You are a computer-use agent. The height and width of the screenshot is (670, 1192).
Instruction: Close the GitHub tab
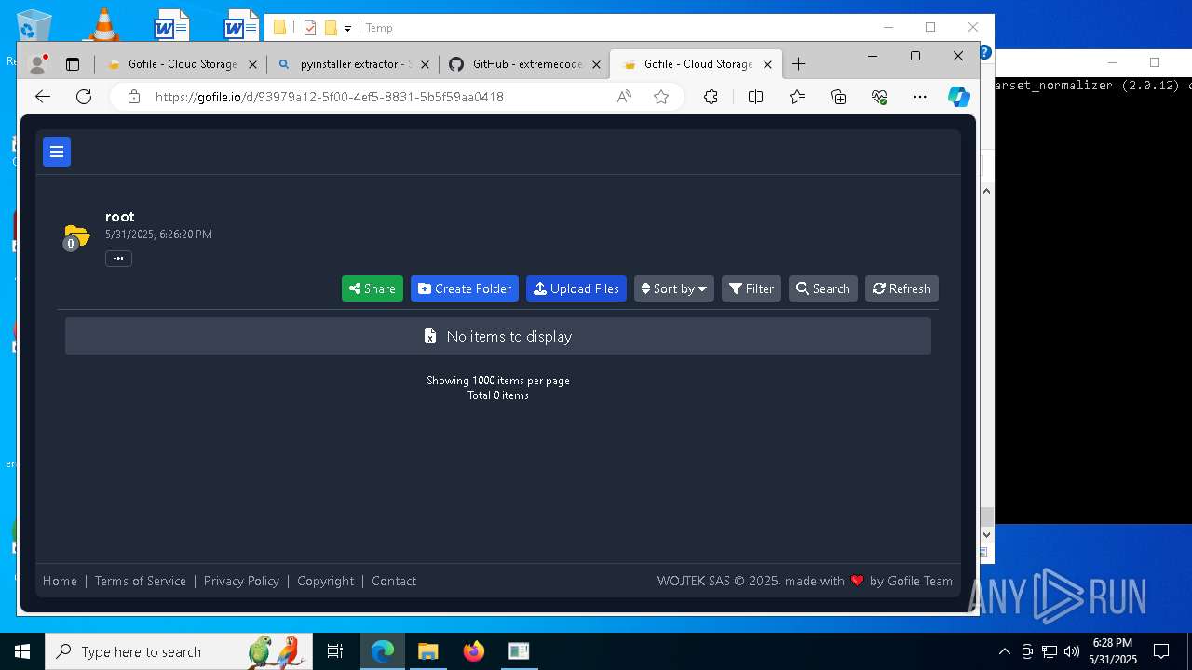click(x=596, y=64)
